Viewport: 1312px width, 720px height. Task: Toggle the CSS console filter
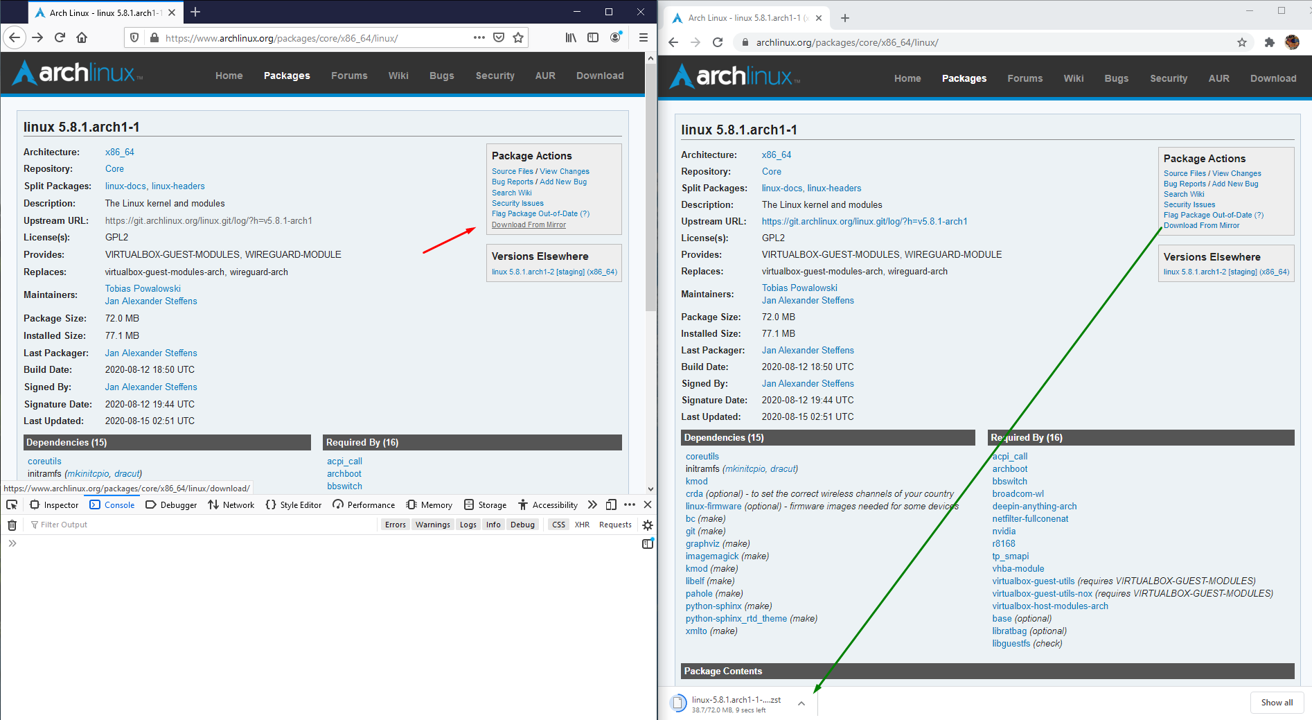coord(559,525)
